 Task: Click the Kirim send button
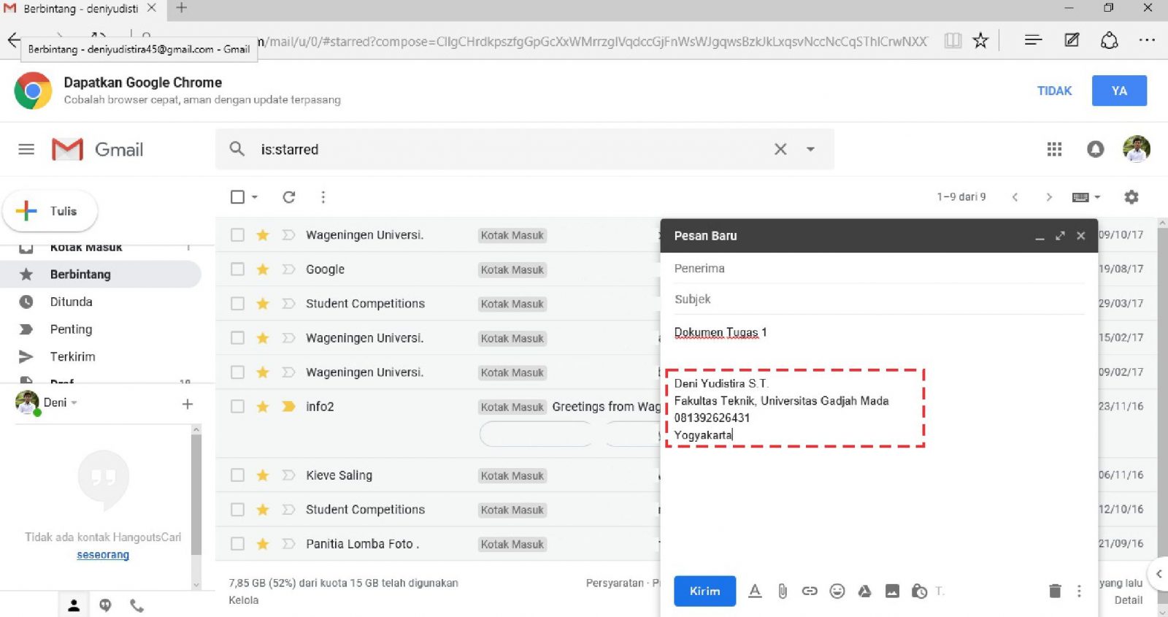click(704, 591)
